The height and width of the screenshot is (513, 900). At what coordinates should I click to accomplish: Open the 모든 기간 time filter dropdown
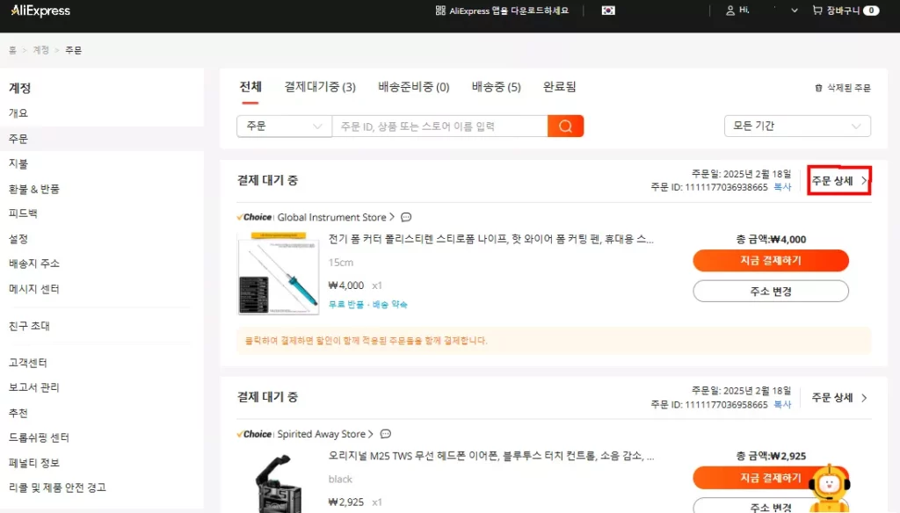coord(796,126)
